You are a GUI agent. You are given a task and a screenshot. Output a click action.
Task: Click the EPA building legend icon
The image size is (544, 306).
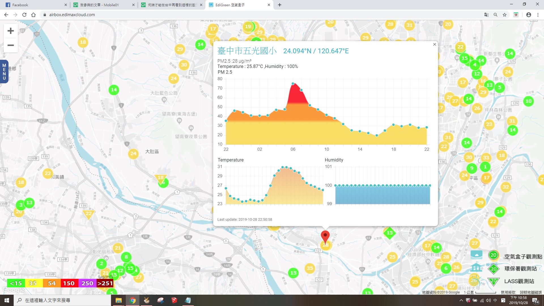coord(476,267)
